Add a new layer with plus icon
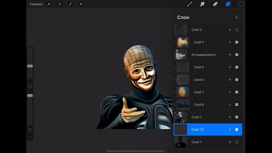The width and height of the screenshot is (272, 153). point(236,17)
